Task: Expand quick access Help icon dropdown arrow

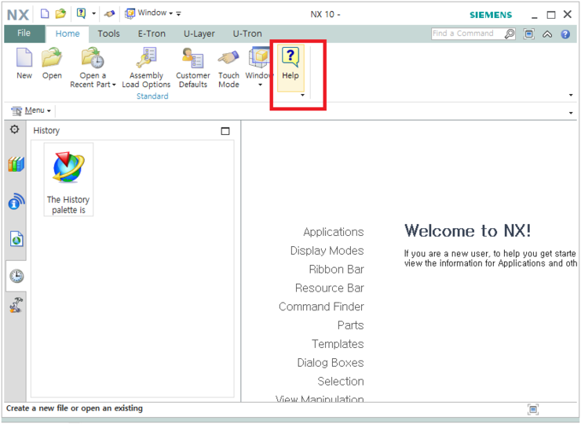Action: pos(93,13)
